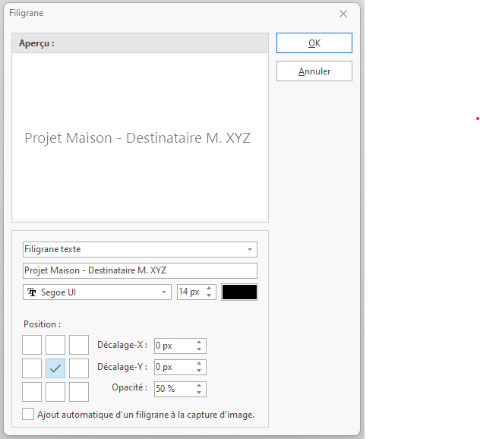
Task: Decrease Décalage-Y with the down arrow
Action: coord(199,371)
